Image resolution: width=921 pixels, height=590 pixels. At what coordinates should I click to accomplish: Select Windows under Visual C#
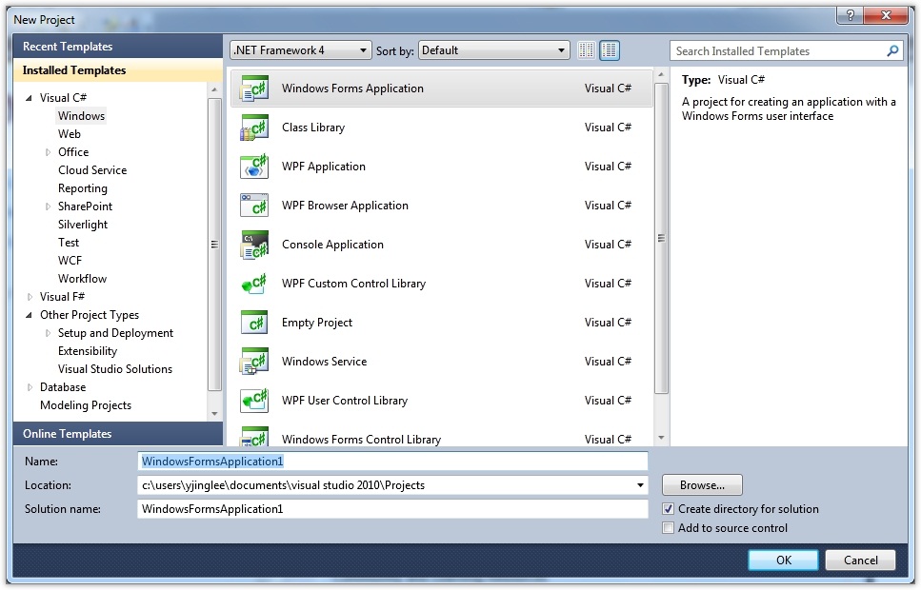point(82,116)
